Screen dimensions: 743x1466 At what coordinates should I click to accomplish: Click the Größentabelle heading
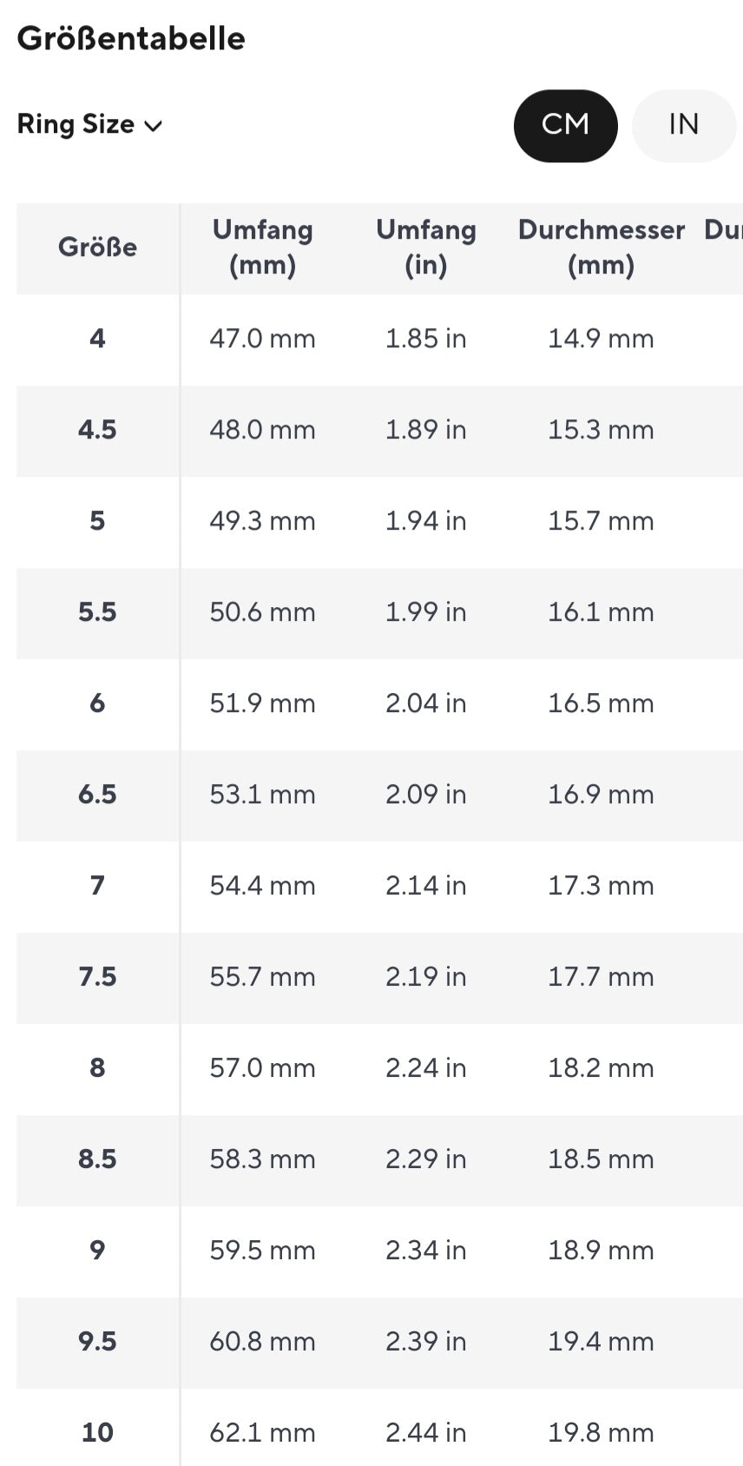131,38
